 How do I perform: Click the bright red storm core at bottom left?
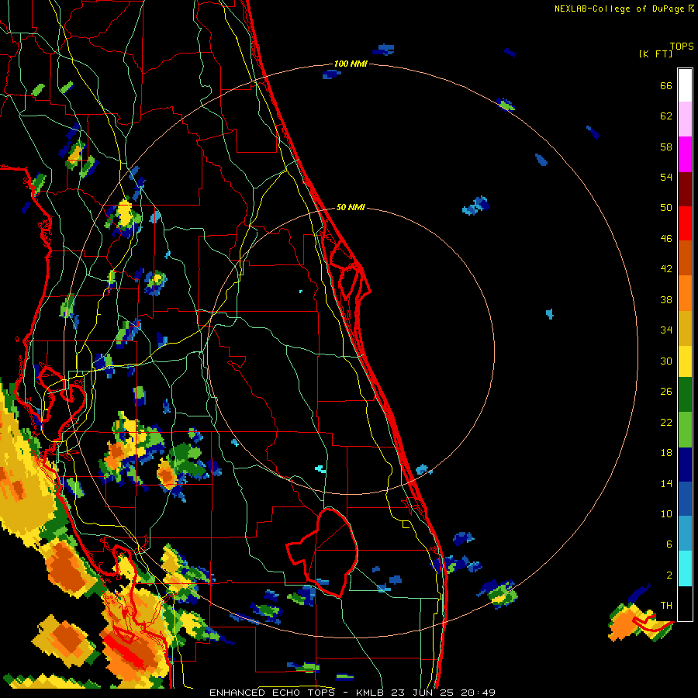click(125, 651)
